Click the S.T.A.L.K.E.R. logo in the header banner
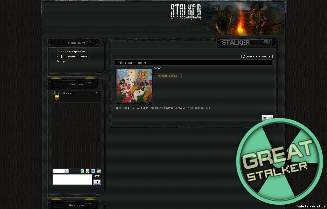Screen dimensions: 327x209 click(186, 11)
